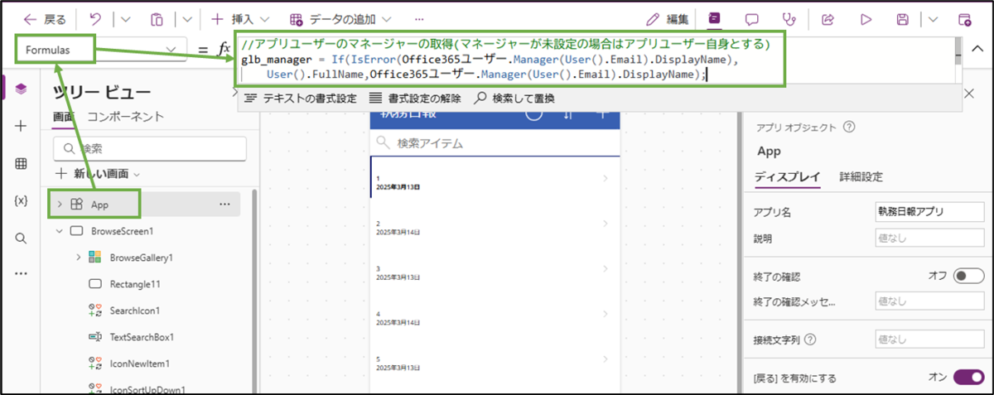Click the share icon

(x=827, y=18)
